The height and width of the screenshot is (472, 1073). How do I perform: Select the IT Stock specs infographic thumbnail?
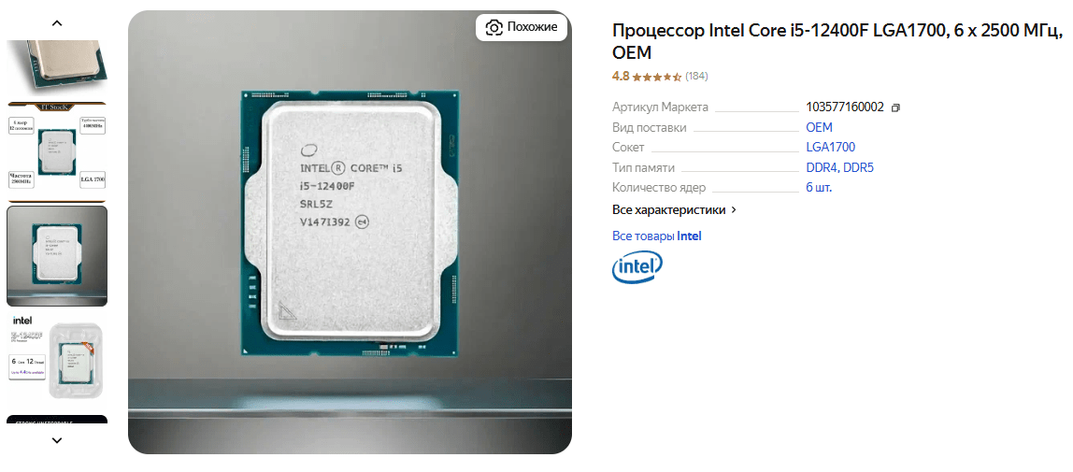tap(57, 151)
